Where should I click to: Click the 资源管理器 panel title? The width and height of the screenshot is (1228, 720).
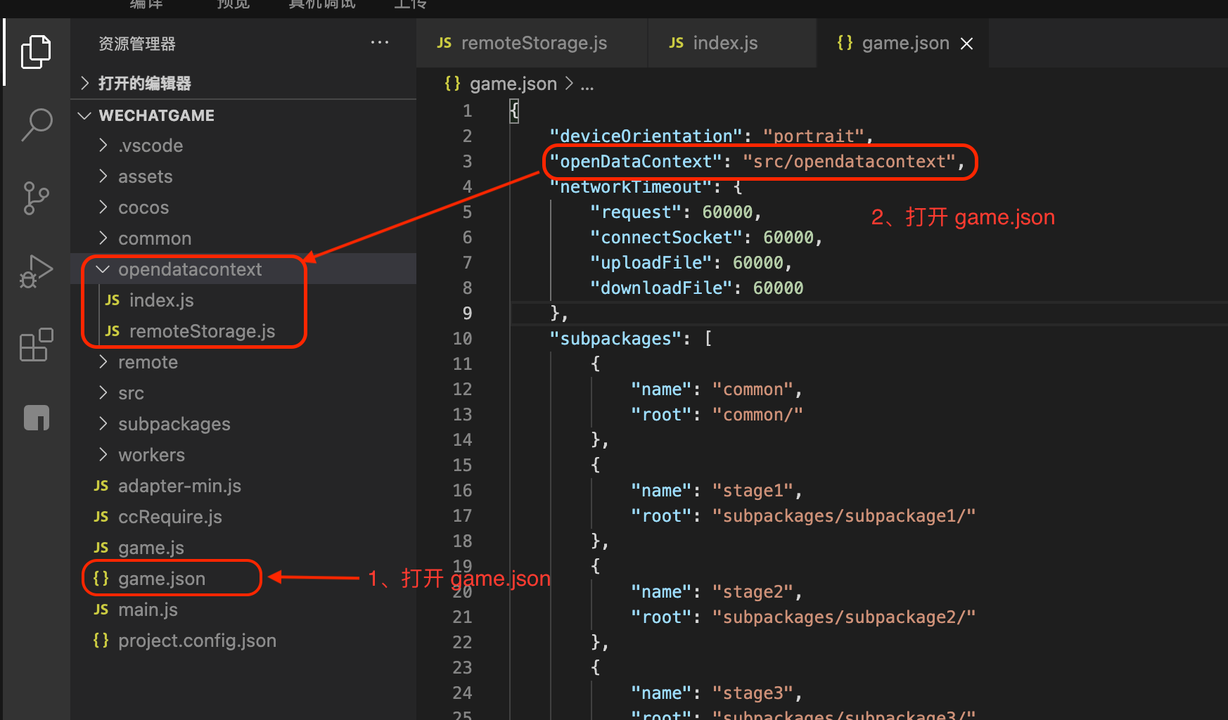pyautogui.click(x=137, y=44)
